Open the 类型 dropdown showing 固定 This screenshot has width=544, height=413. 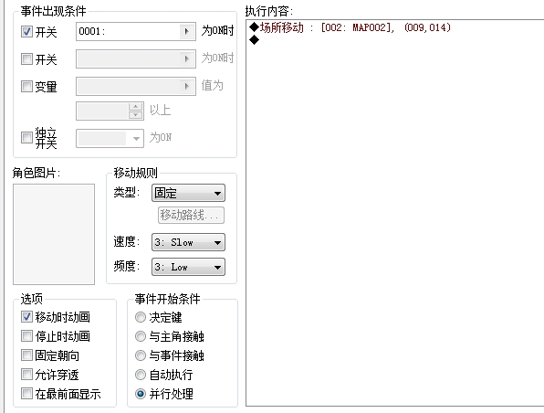pyautogui.click(x=188, y=193)
